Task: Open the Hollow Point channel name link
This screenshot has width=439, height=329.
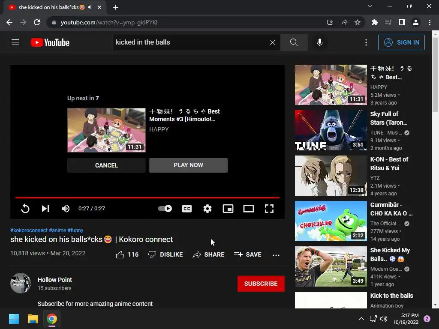Action: coord(55,280)
